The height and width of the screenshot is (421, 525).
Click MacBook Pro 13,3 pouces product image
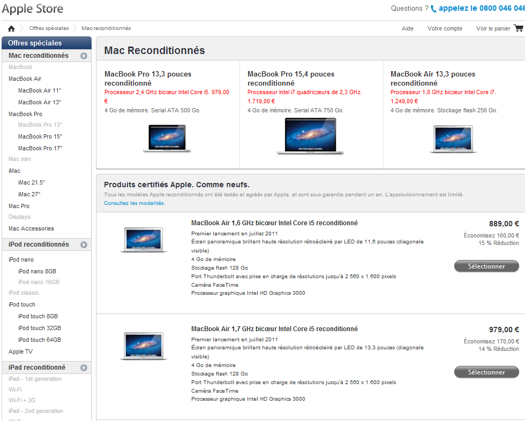[167, 139]
